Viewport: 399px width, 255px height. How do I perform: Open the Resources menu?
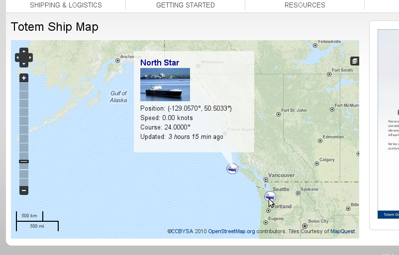tap(305, 5)
